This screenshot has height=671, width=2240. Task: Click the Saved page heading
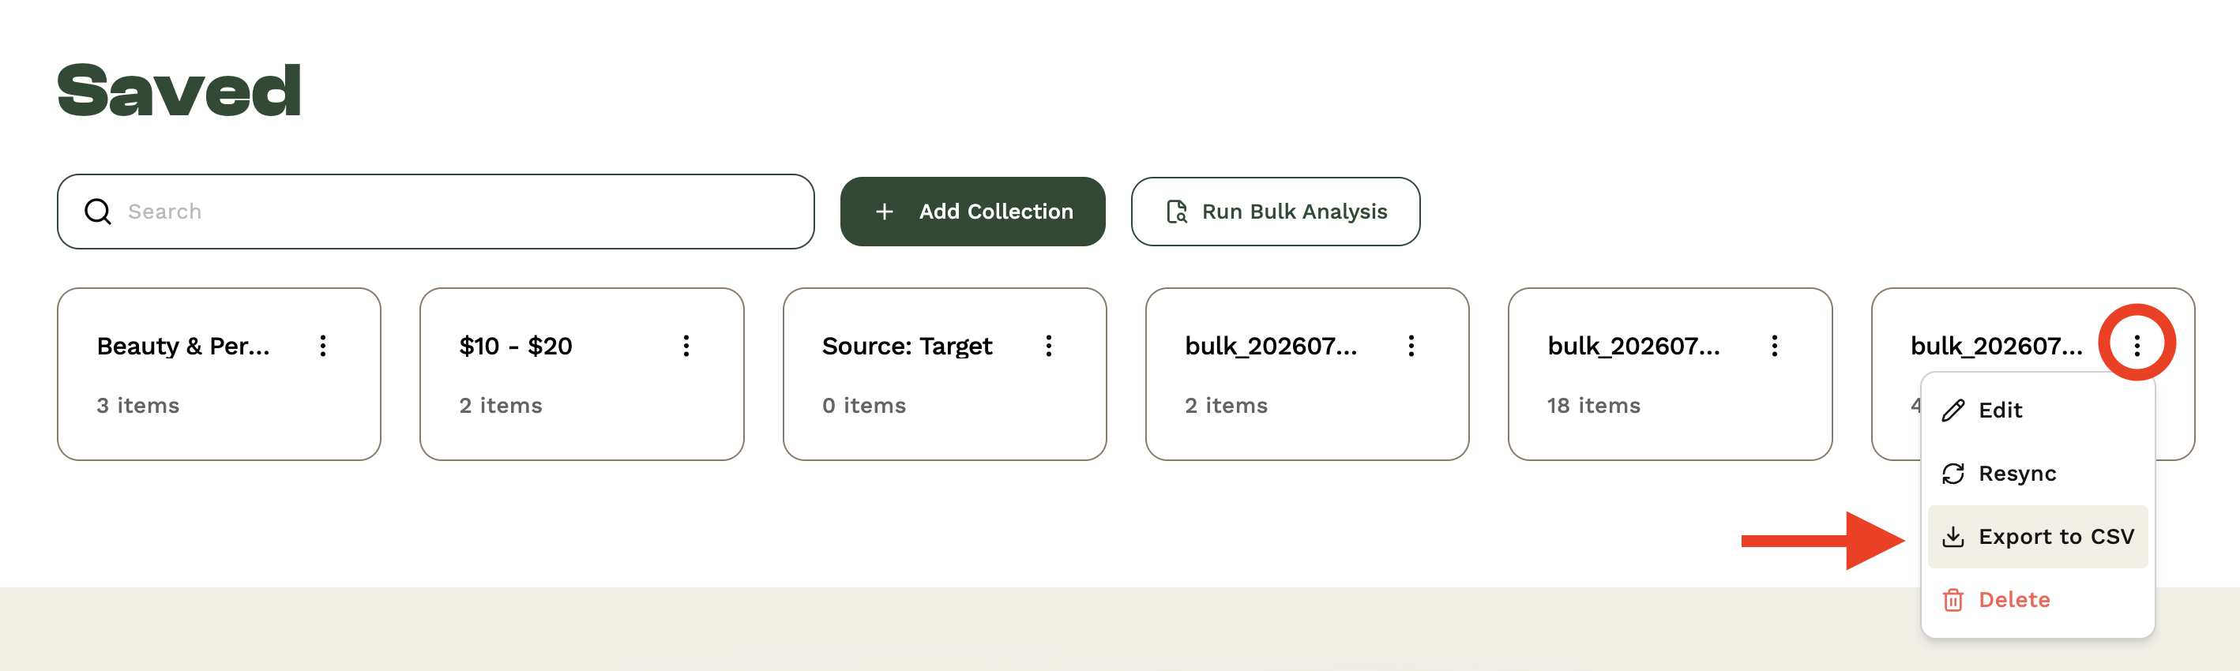[179, 91]
